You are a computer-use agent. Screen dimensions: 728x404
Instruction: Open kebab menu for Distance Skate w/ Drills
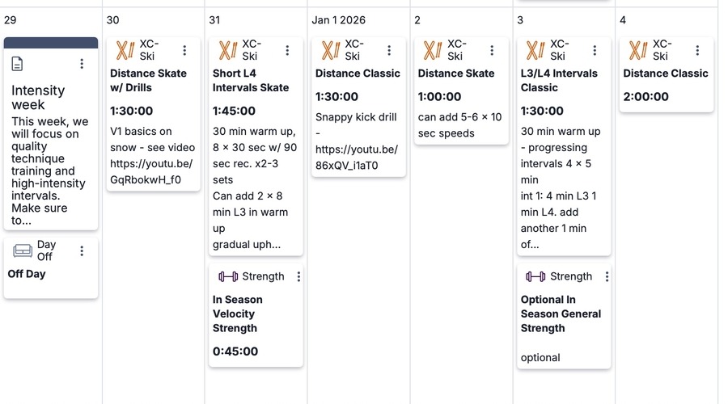184,50
